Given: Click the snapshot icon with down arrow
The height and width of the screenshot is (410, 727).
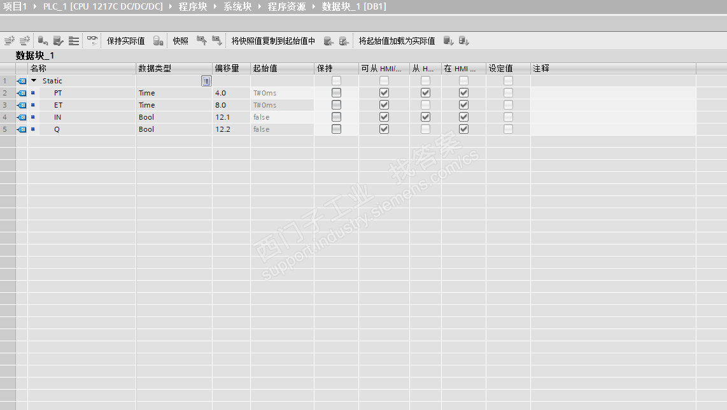Looking at the screenshot, I should click(216, 41).
